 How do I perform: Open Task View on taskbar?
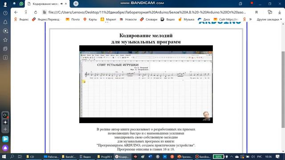pos(20,156)
